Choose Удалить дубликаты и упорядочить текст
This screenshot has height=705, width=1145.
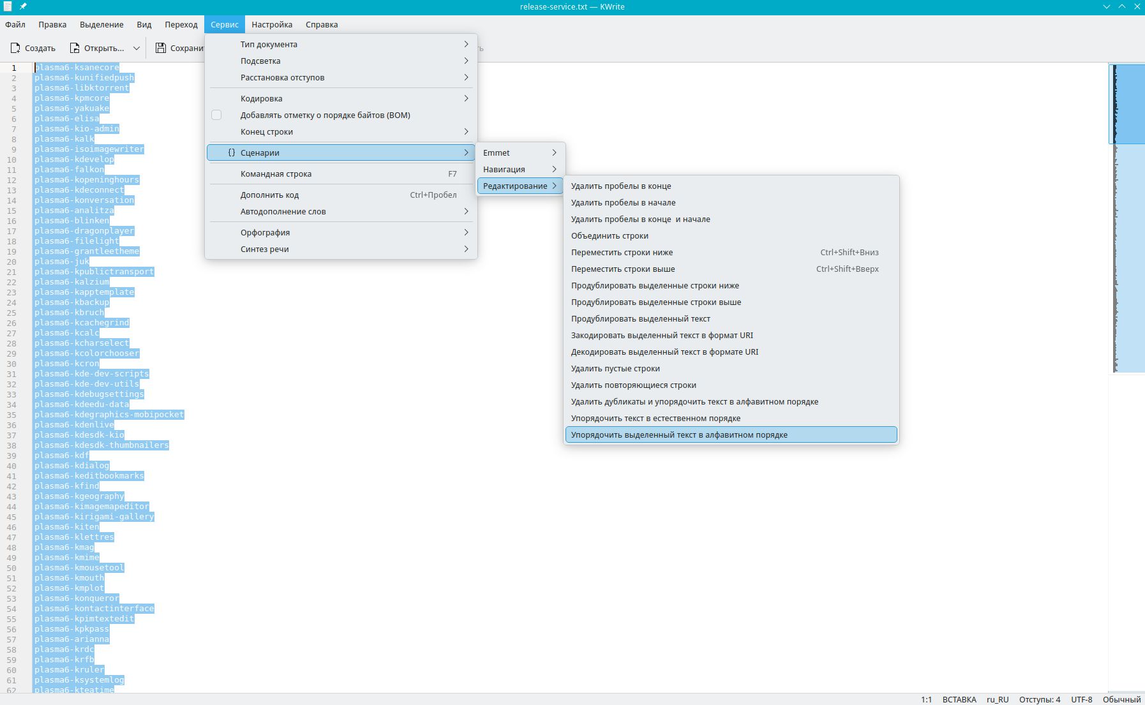[731, 402]
